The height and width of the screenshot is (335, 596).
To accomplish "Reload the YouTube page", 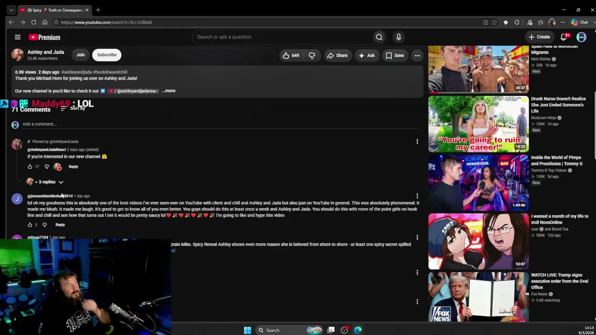I will point(34,22).
